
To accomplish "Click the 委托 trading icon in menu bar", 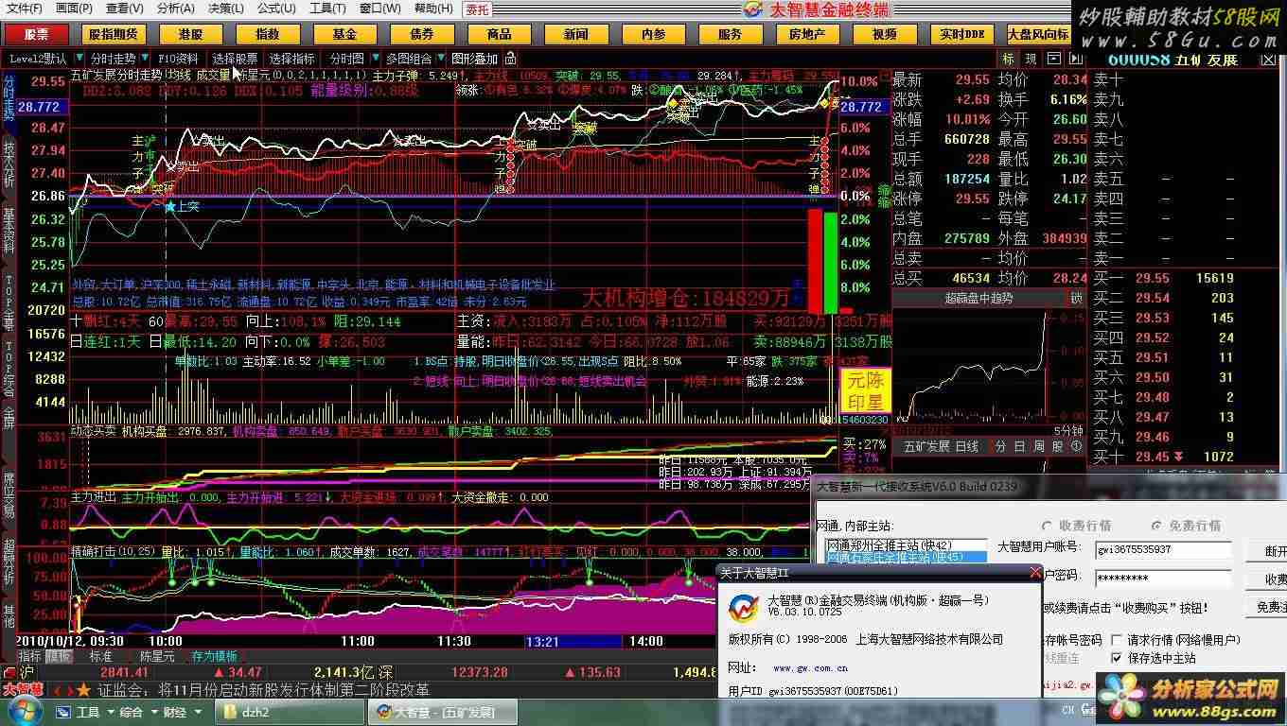I will tap(477, 9).
